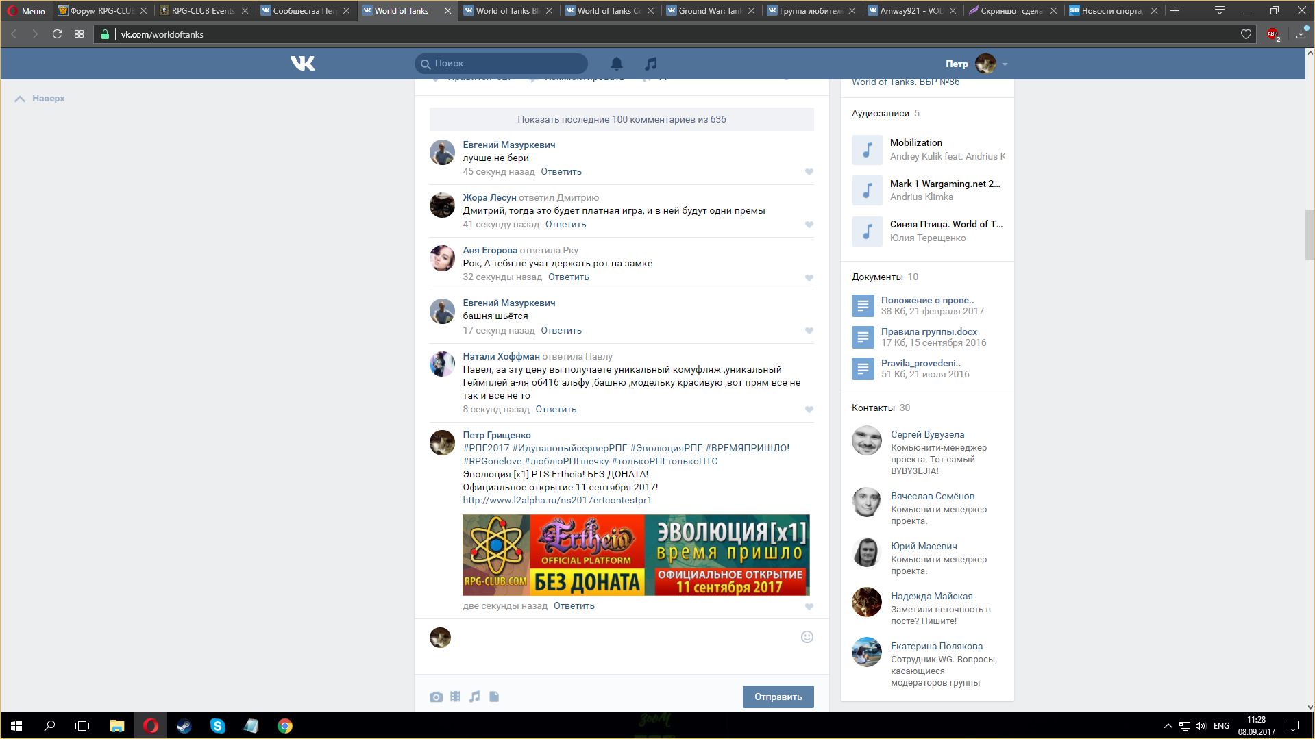Click the VK search field
The height and width of the screenshot is (739, 1315).
[501, 64]
